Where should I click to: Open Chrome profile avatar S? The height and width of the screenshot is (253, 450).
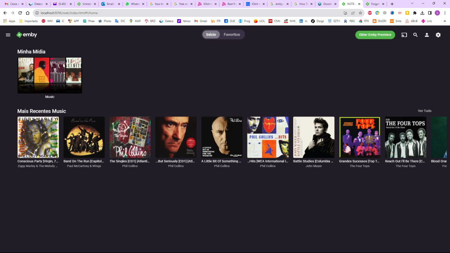[437, 13]
